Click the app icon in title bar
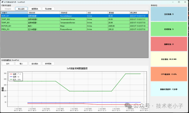Screen dimensions: 189x113 tap(2, 2)
